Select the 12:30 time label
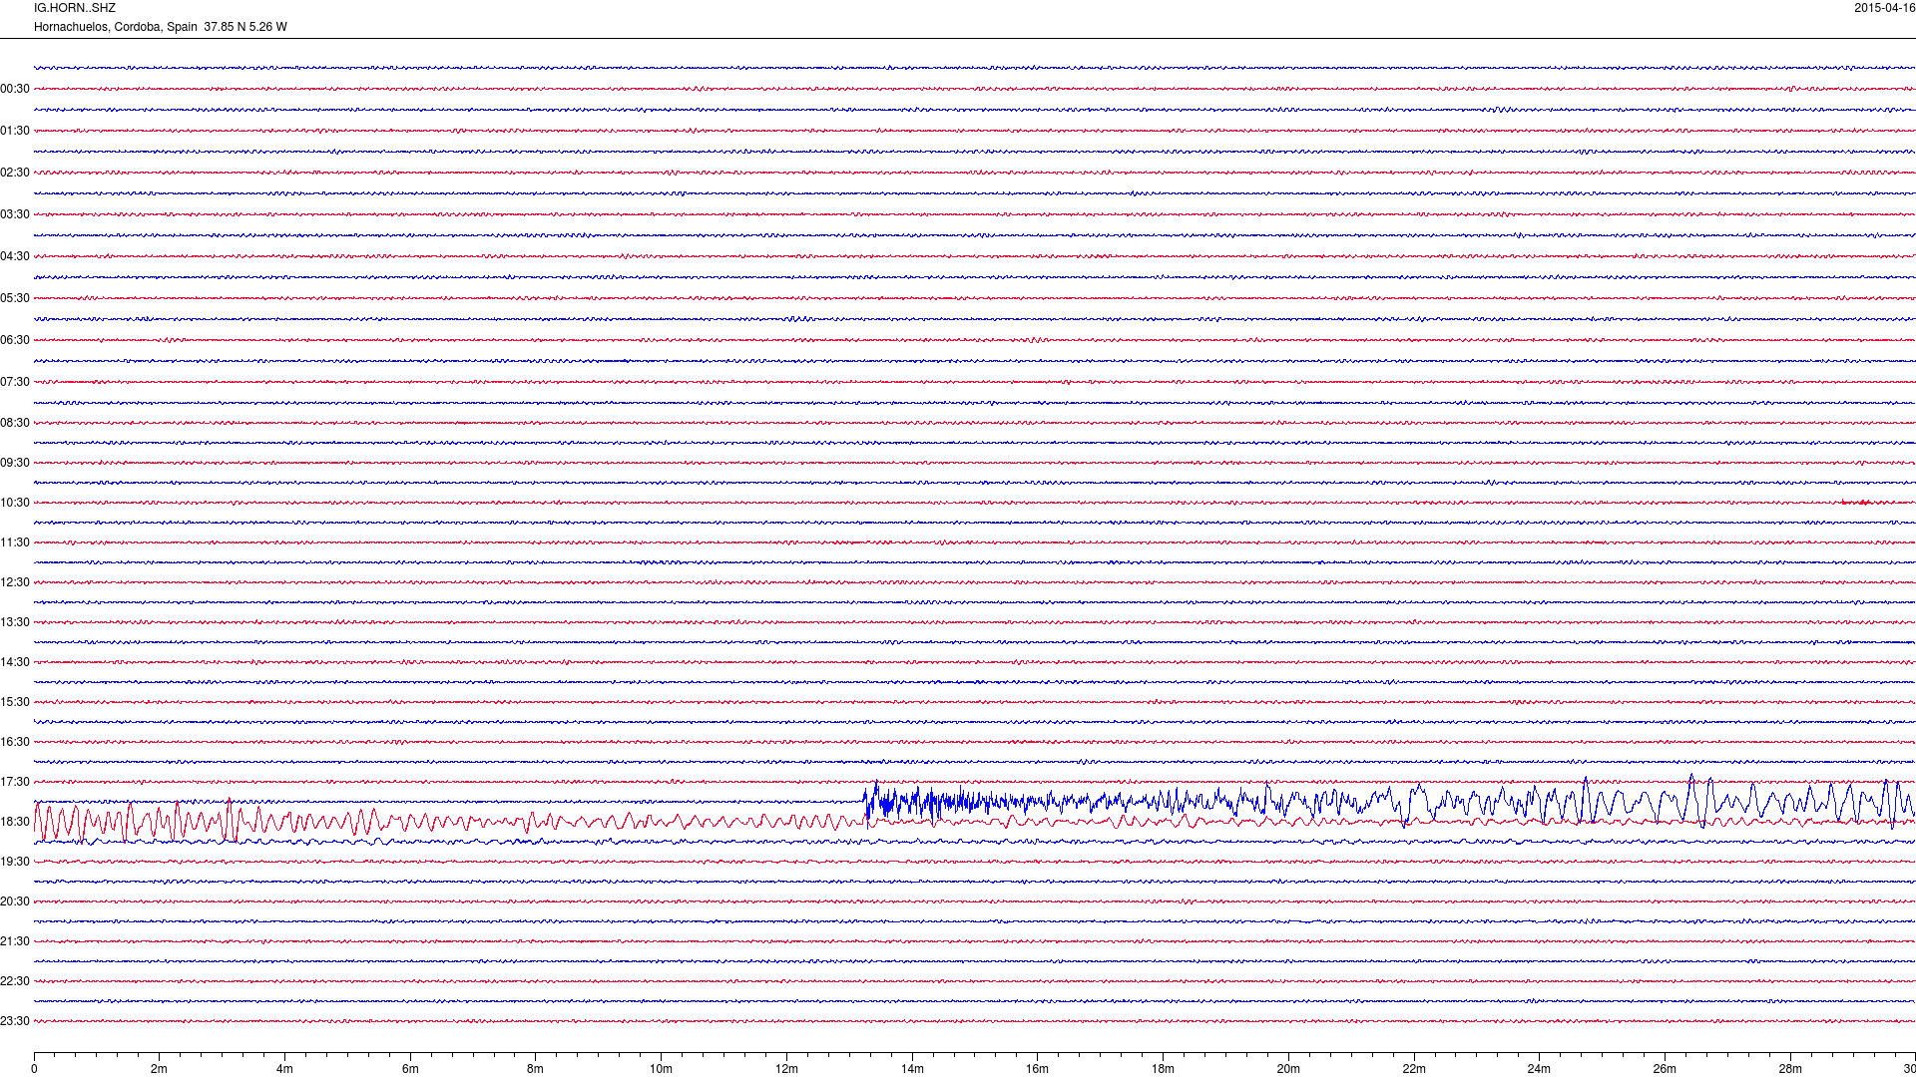 pos(15,582)
